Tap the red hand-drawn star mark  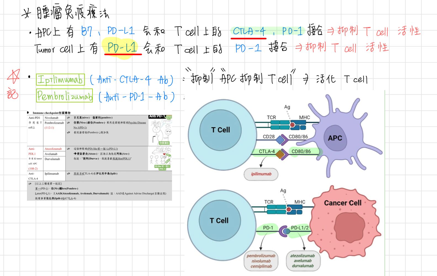13,76
